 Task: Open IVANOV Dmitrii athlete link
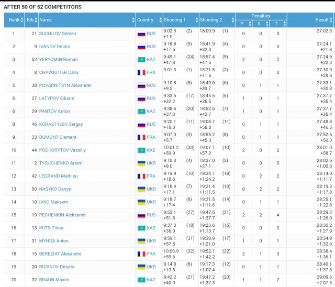coord(54,47)
